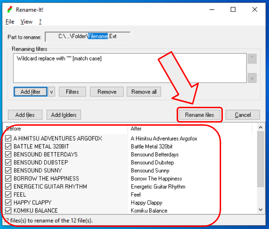The width and height of the screenshot is (269, 229).
Task: Click the Rename files button
Action: [199, 115]
